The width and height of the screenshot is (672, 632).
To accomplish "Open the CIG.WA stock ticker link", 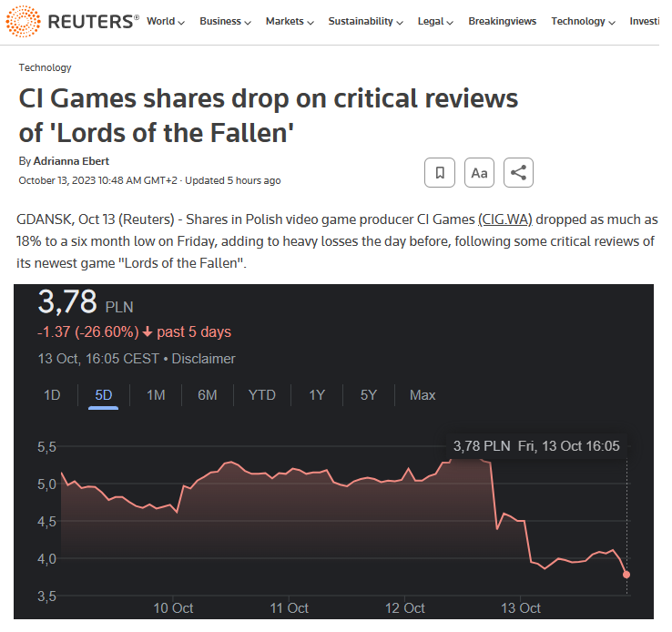I will coord(505,220).
